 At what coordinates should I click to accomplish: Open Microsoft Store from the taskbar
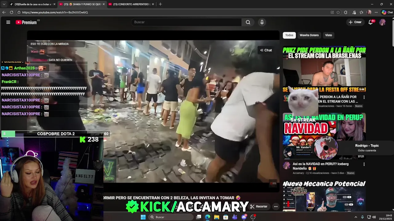pyautogui.click(x=226, y=217)
